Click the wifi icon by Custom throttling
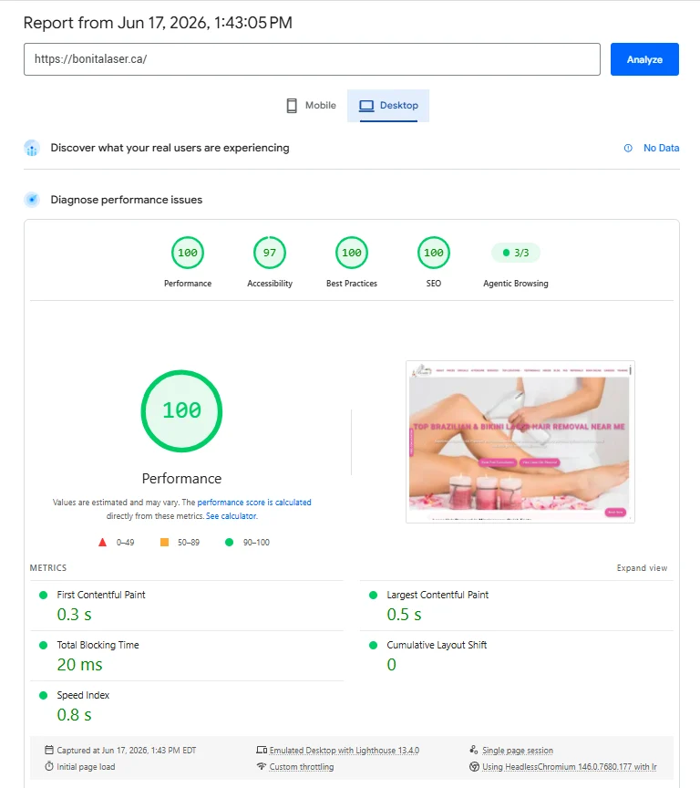Image resolution: width=700 pixels, height=788 pixels. pyautogui.click(x=261, y=766)
